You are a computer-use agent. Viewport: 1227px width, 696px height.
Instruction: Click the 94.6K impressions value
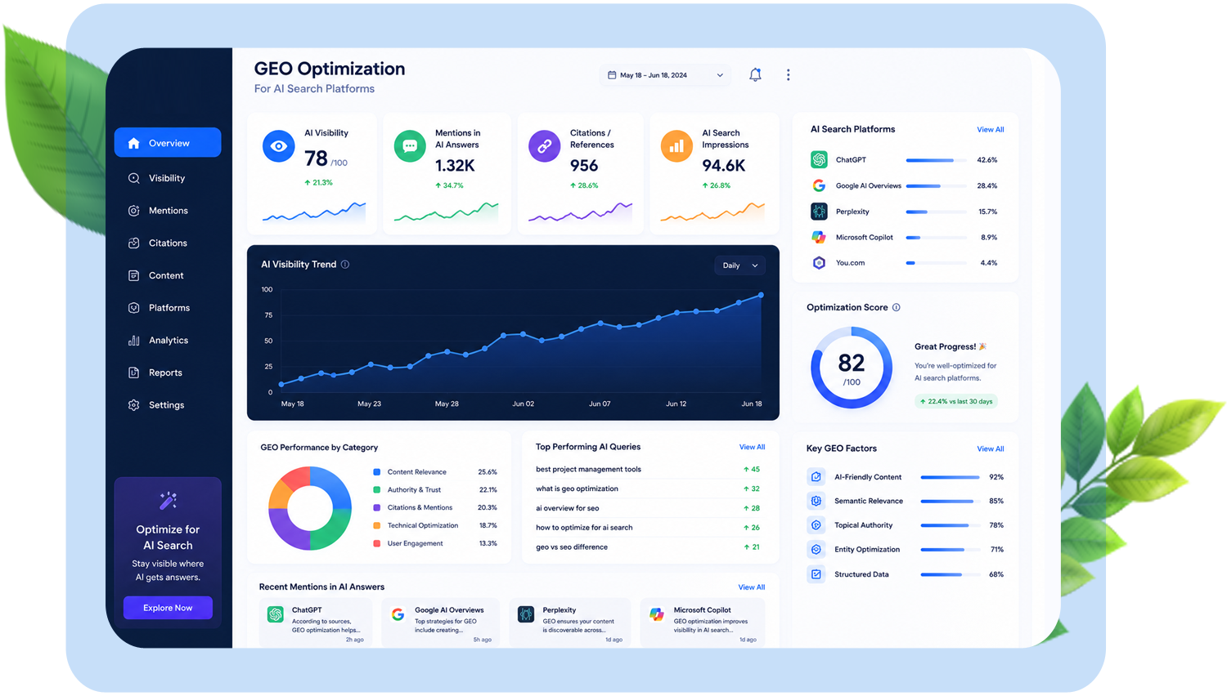click(x=723, y=166)
